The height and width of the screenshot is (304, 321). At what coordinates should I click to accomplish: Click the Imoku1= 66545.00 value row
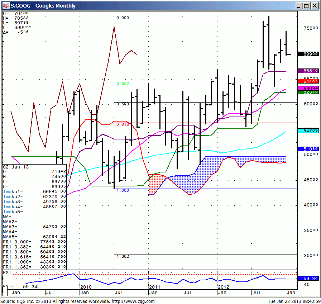(x=34, y=192)
